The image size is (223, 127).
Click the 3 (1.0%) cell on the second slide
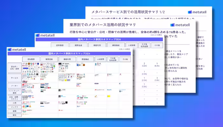(157, 79)
